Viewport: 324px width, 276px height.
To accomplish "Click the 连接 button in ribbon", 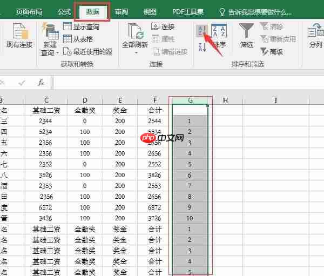I will coord(163,26).
